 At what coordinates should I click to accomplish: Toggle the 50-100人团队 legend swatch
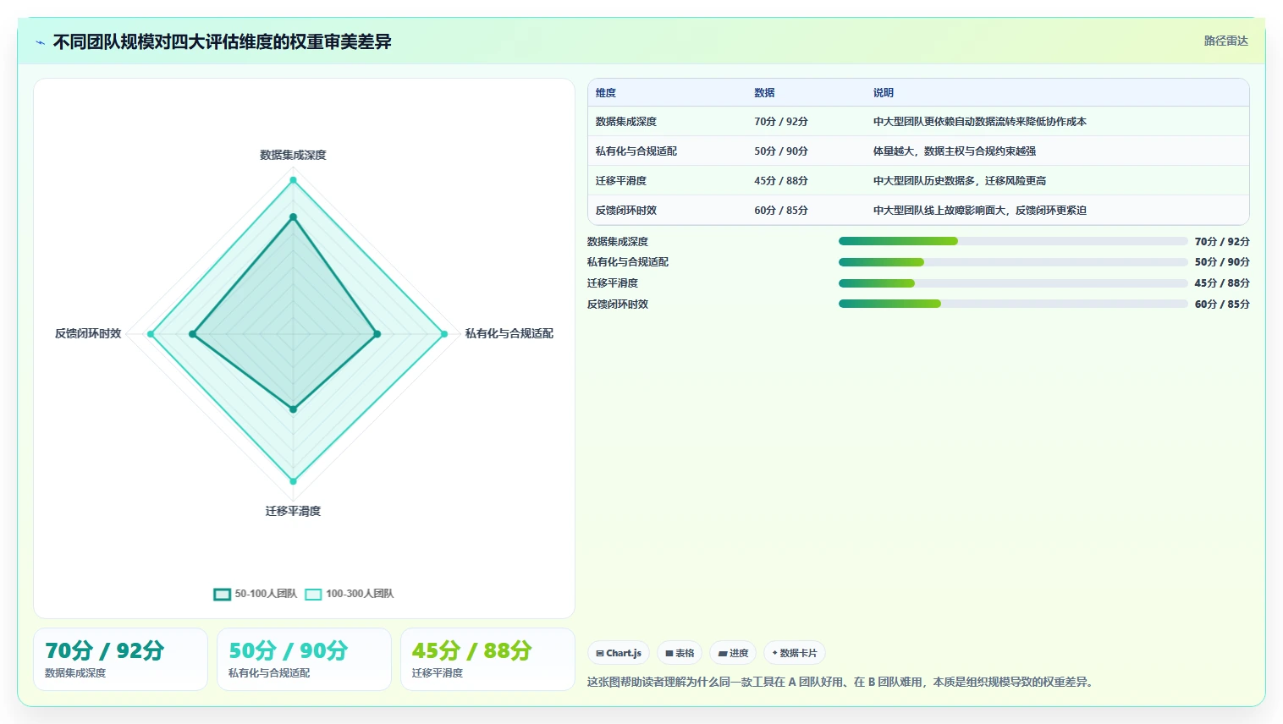click(x=223, y=594)
